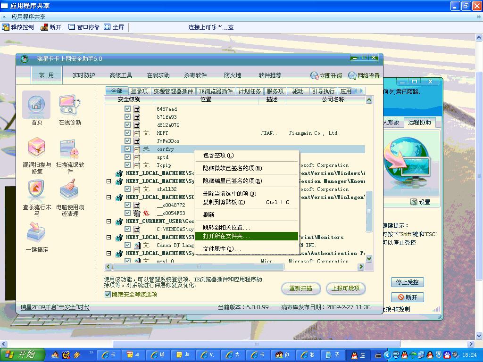The height and width of the screenshot is (362, 483).
Task: Click the 开始 Start button
Action: coord(22,354)
